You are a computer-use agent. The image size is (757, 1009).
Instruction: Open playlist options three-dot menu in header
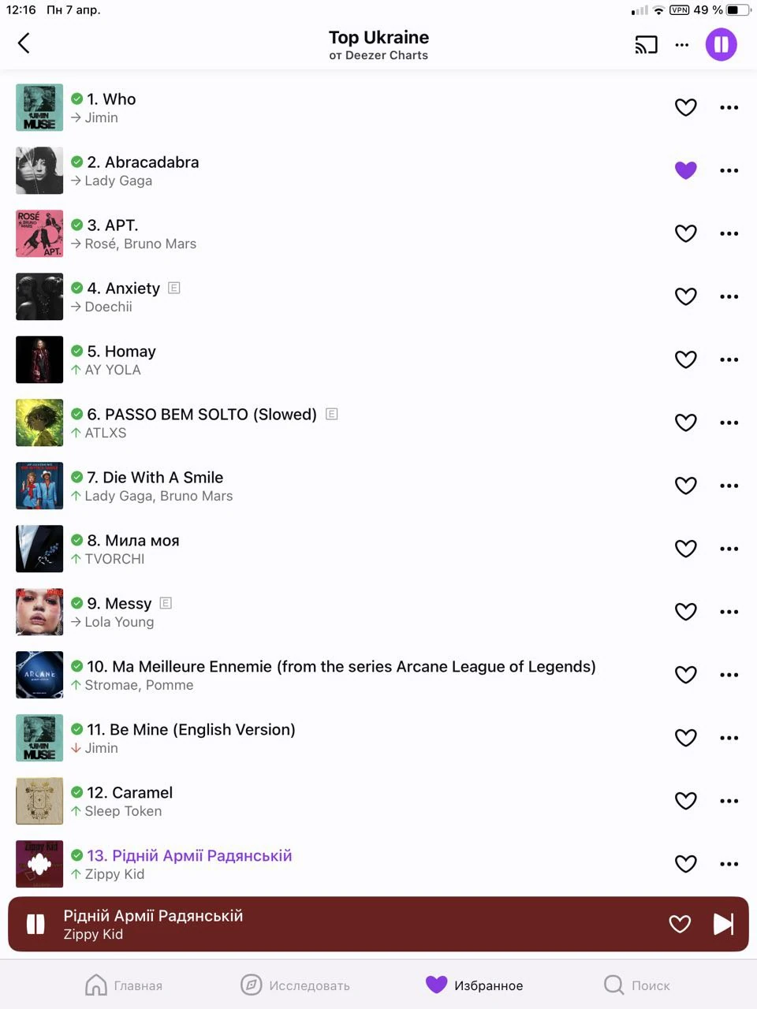(682, 45)
